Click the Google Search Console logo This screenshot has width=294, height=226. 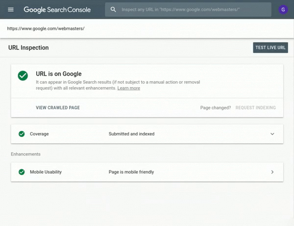[59, 9]
